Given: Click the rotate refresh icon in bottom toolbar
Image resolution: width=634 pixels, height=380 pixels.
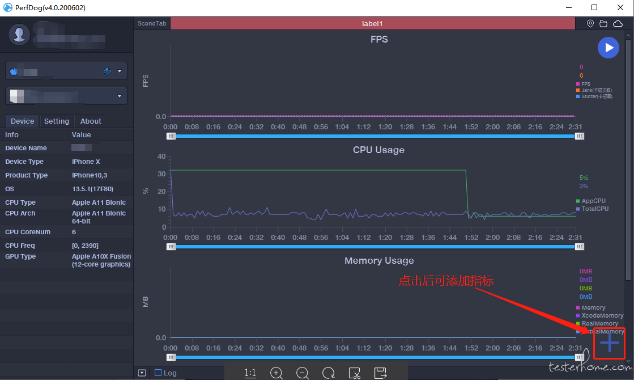Looking at the screenshot, I should 328,373.
